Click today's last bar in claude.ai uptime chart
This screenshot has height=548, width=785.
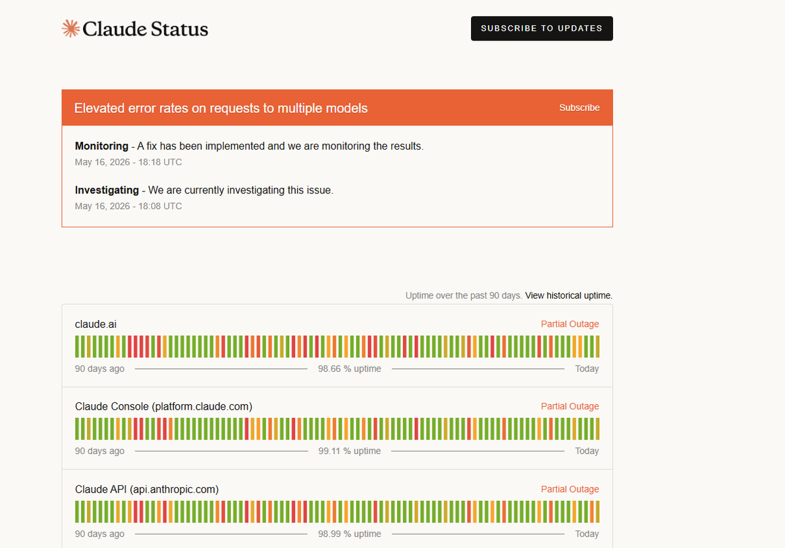coord(597,346)
